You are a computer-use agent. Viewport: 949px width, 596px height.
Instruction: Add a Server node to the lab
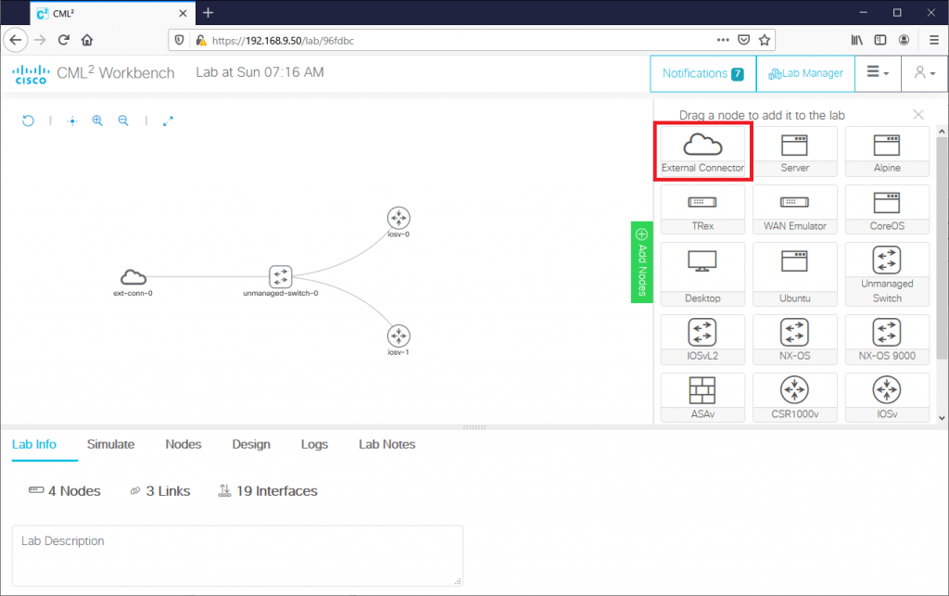point(794,151)
